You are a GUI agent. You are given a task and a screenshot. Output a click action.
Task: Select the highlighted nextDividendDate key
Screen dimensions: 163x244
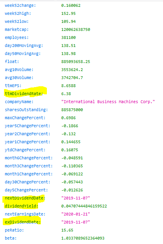pyautogui.click(x=25, y=198)
